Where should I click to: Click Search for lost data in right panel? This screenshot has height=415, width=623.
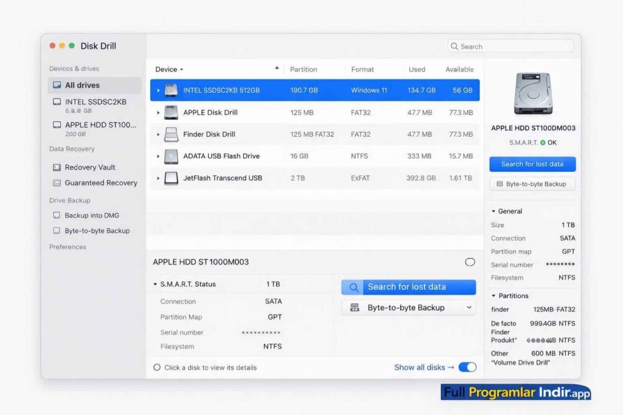[x=532, y=164]
